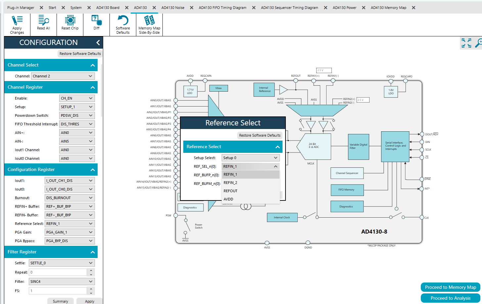The image size is (482, 304).
Task: Open the Burnout dropdown
Action: coord(70,198)
